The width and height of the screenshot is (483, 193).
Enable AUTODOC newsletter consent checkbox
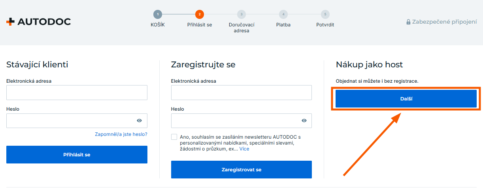point(174,137)
